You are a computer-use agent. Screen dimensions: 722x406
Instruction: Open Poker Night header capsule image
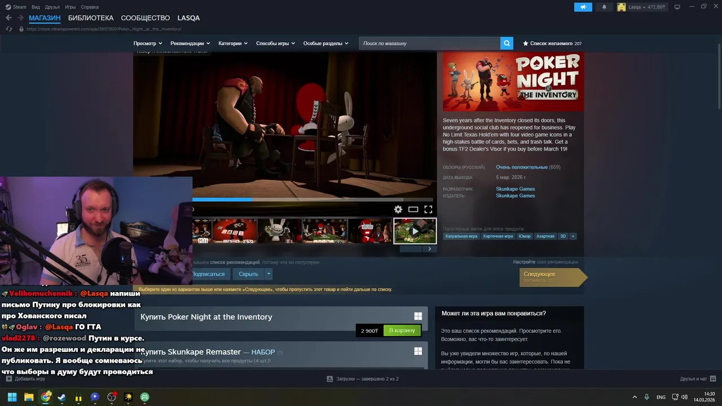point(513,82)
